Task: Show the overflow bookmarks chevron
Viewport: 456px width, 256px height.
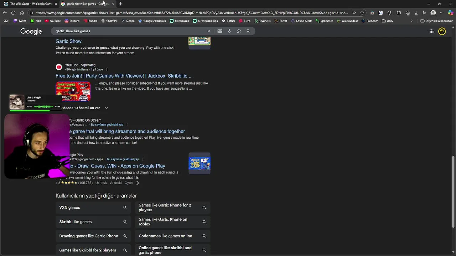Action: pos(411,21)
